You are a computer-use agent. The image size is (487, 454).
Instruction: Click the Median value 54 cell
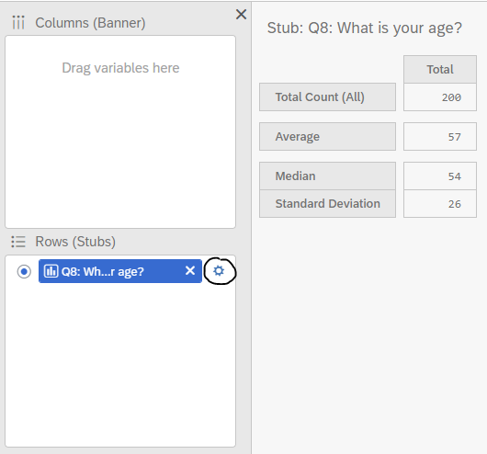click(440, 176)
